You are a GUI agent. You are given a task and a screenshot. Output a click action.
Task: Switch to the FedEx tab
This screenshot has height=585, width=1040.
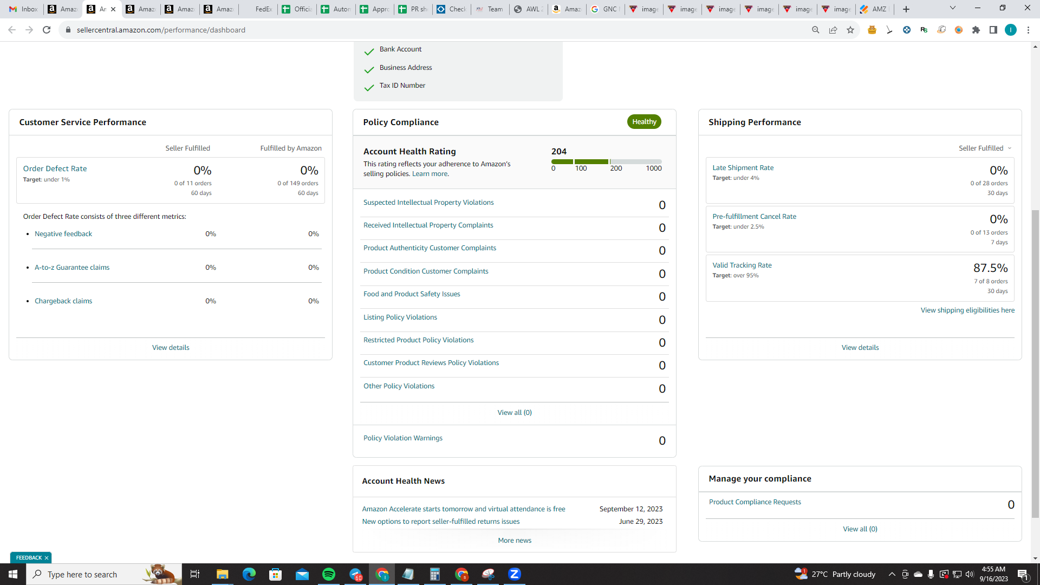pos(258,9)
